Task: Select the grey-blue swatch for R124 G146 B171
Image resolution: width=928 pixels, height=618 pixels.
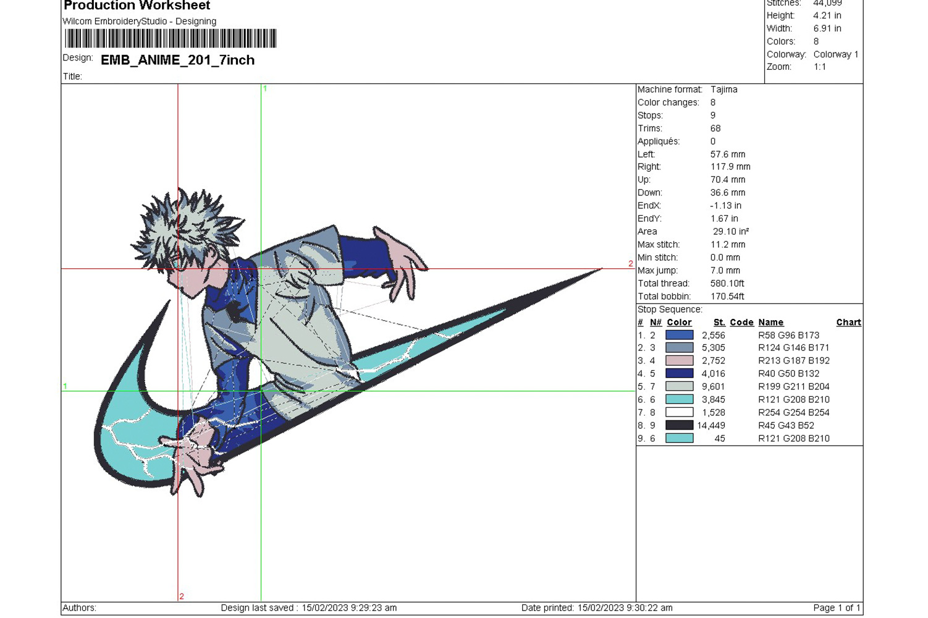Action: [x=679, y=348]
